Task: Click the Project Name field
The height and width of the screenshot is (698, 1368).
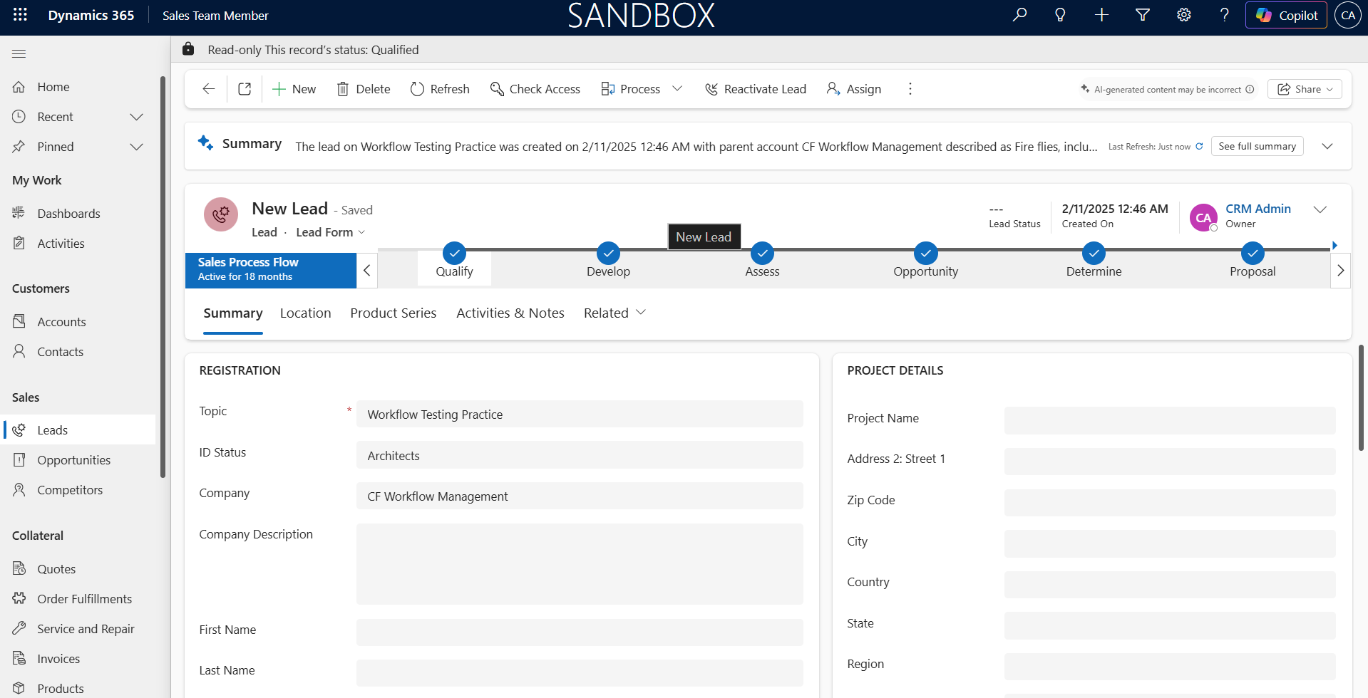Action: pos(1170,420)
